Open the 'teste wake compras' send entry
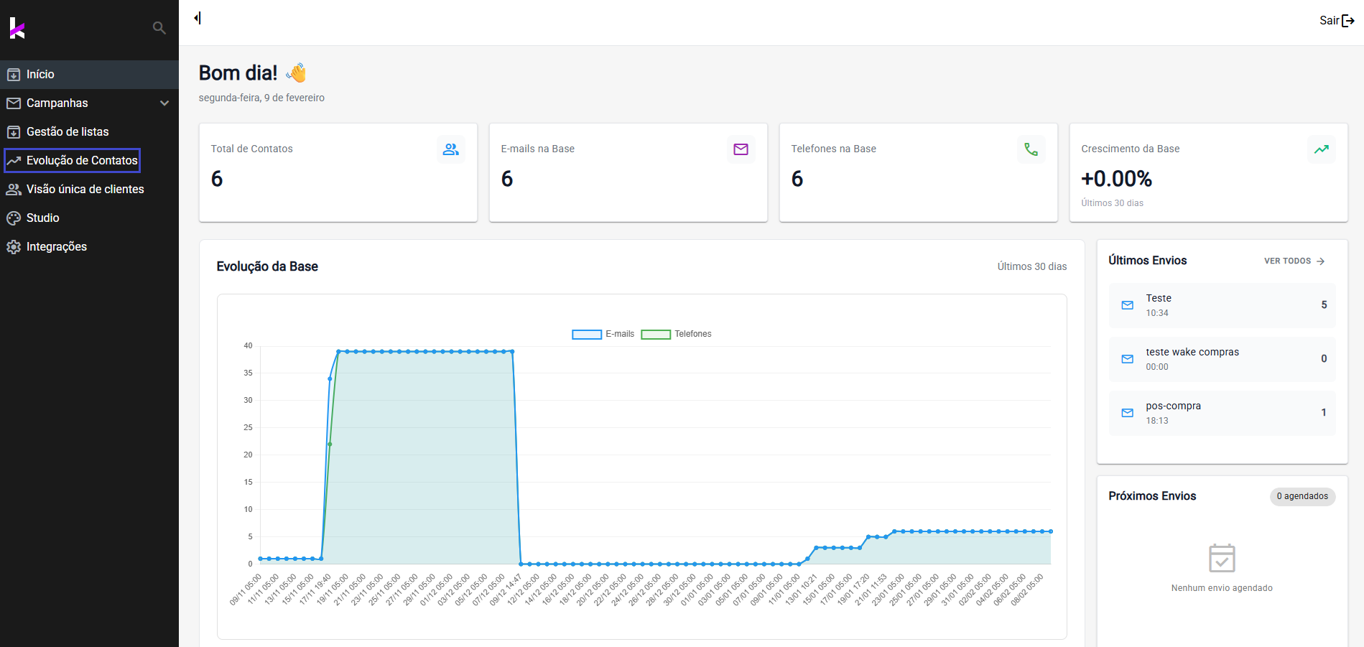Screen dimensions: 1364x647 (1221, 359)
